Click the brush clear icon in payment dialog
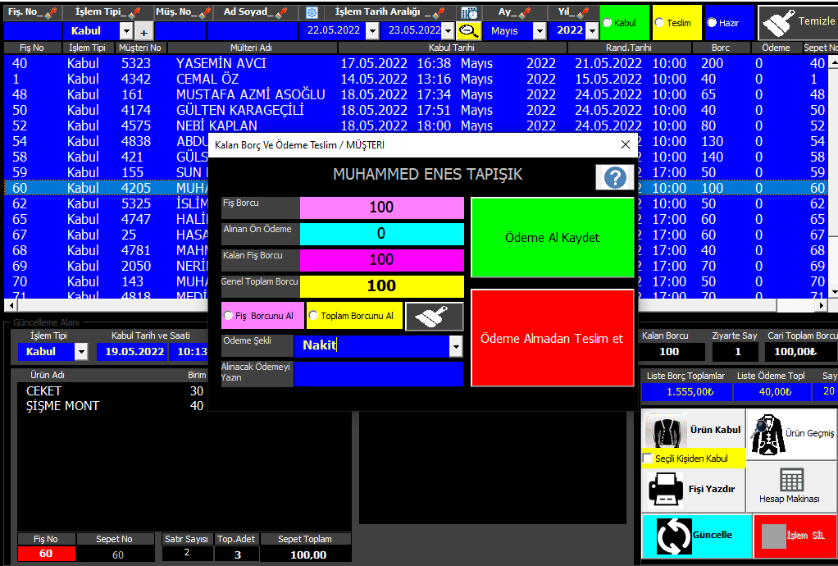The width and height of the screenshot is (838, 566). coord(434,316)
